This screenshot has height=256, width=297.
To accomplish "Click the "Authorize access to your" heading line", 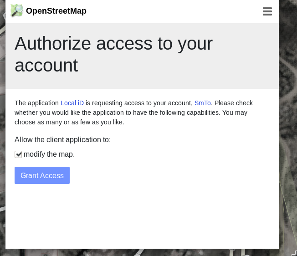I will tap(113, 44).
